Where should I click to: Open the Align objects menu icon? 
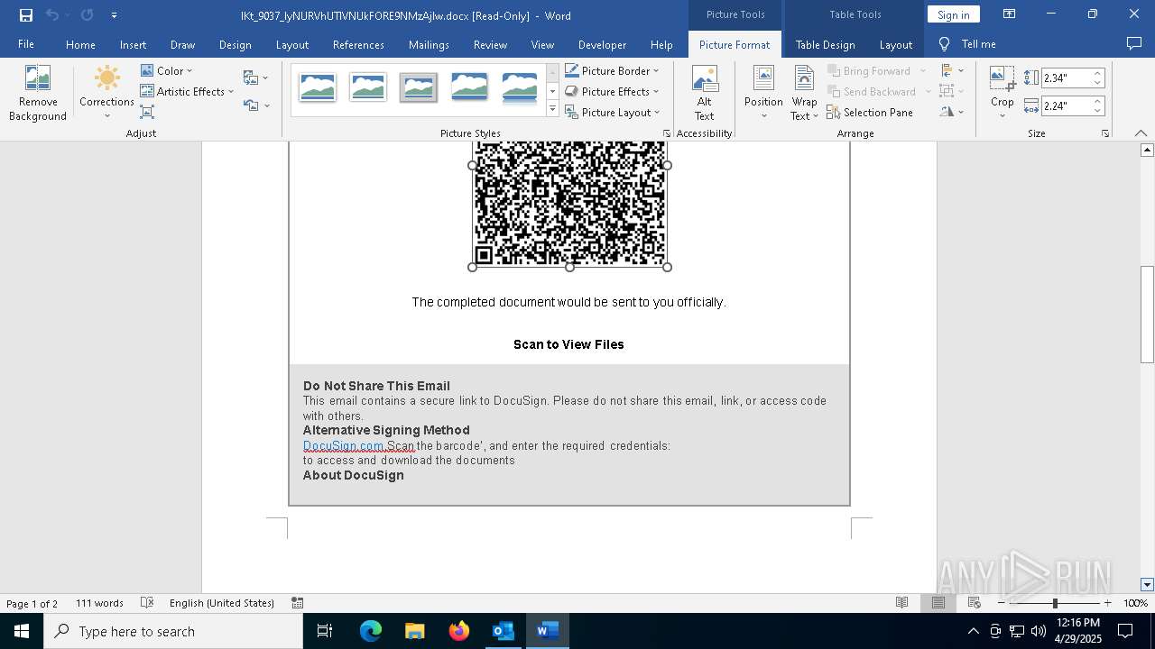tap(951, 70)
